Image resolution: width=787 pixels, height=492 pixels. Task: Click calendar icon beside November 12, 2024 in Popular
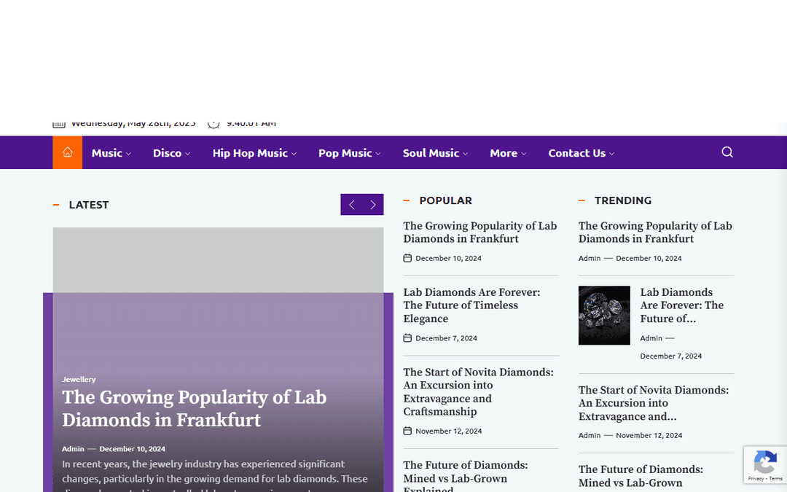click(407, 431)
